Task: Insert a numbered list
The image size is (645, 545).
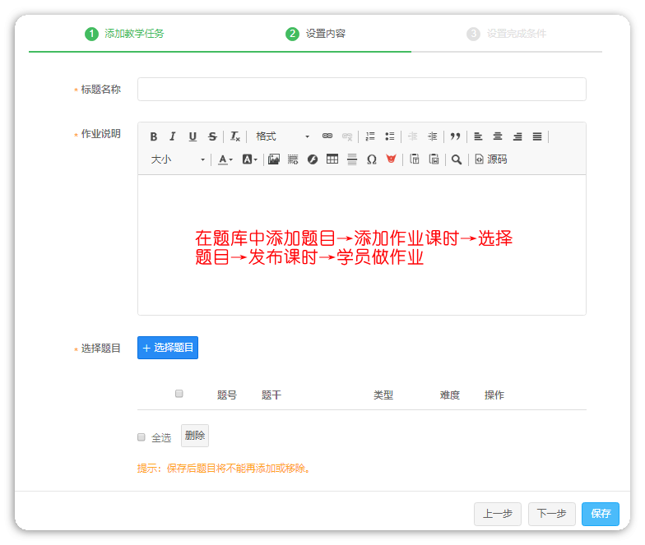Action: click(x=370, y=136)
